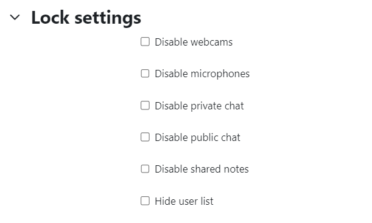The image size is (372, 223).
Task: Lock viewer webcams using its checkbox
Action: (x=145, y=42)
